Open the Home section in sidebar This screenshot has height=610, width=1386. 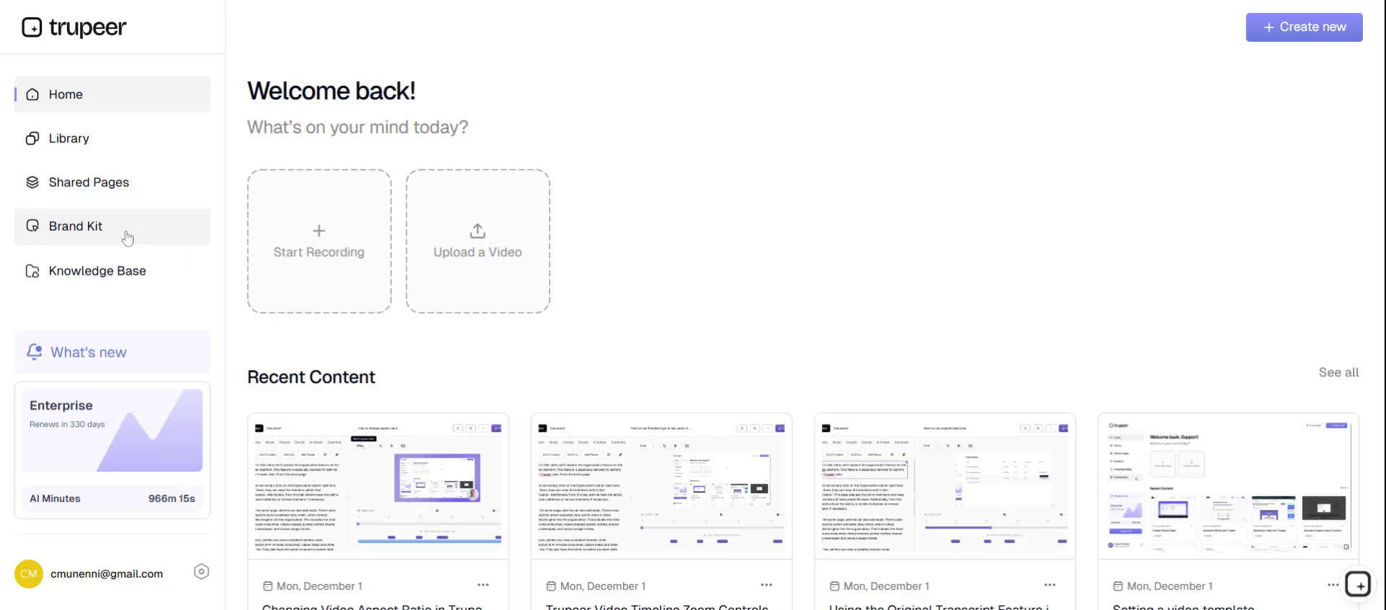coord(113,94)
